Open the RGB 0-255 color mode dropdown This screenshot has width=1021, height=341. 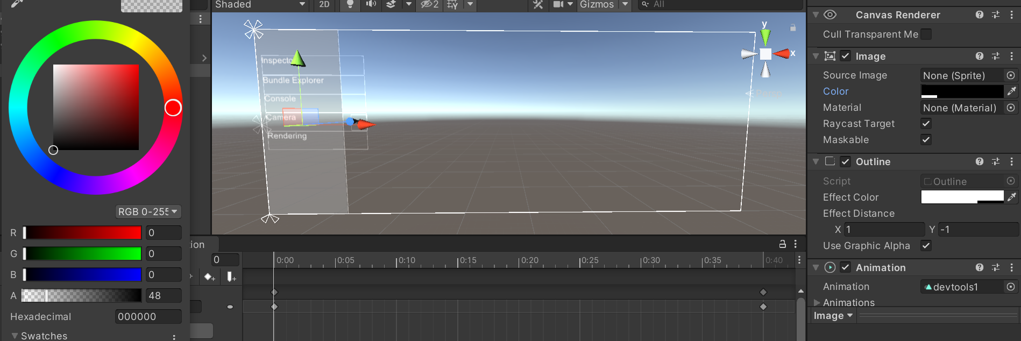coord(148,212)
